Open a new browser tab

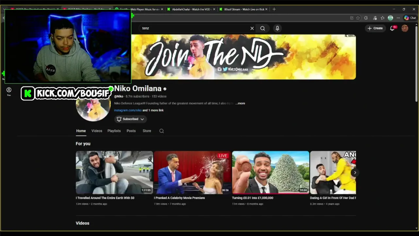tap(274, 9)
